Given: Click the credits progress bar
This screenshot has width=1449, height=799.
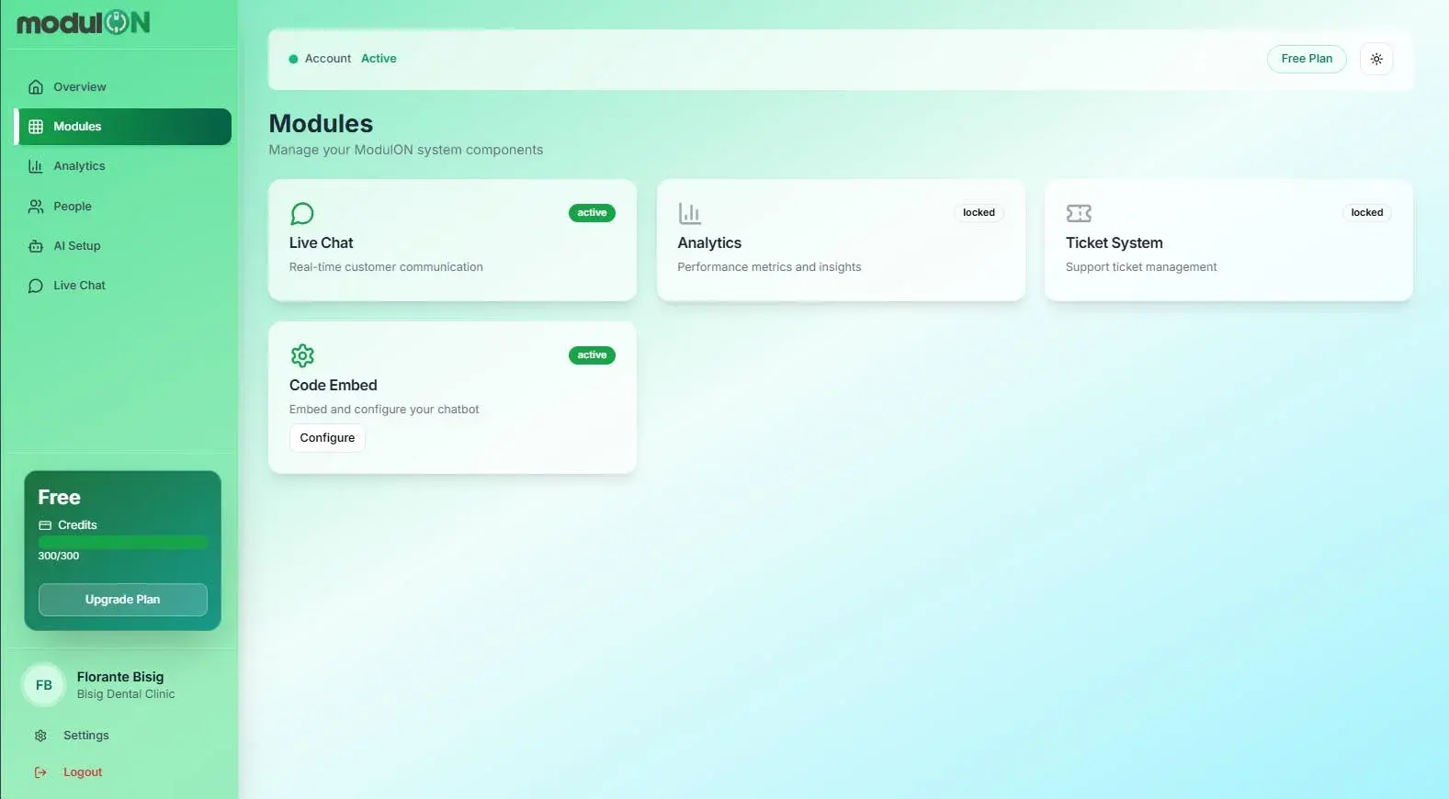Looking at the screenshot, I should click(x=123, y=542).
